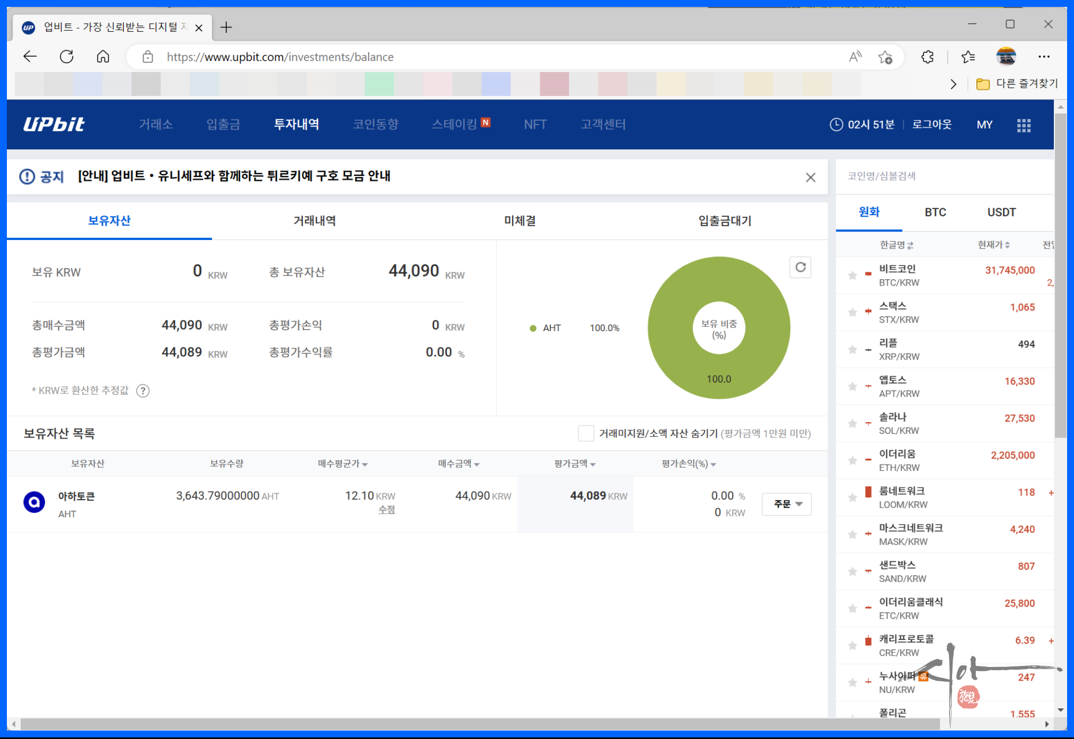
Task: Open the apps grid menu icon
Action: pos(1023,125)
